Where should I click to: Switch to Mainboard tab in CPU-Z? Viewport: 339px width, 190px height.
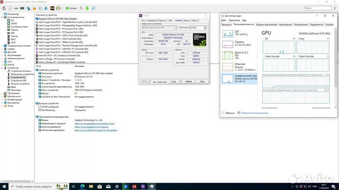[x=152, y=21]
